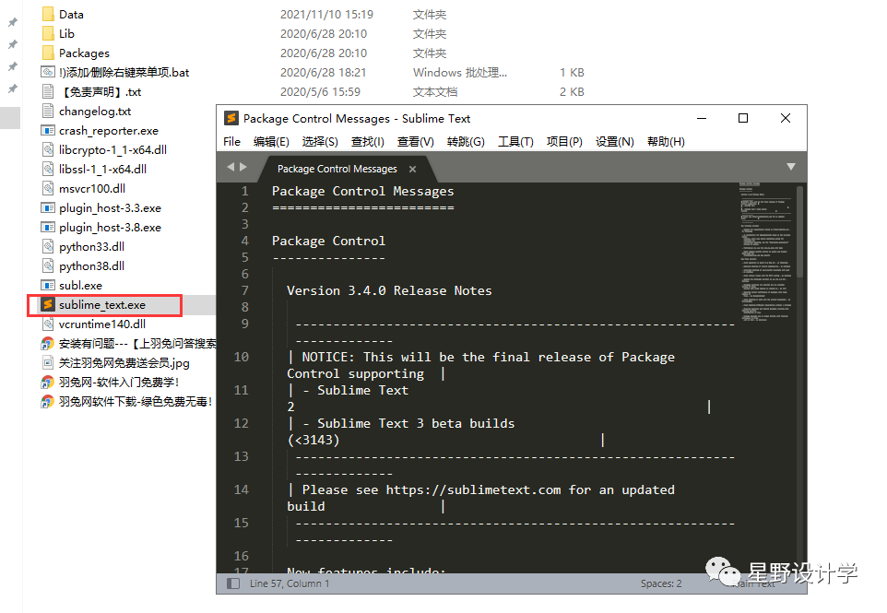
Task: Open the 转跳(G) menu
Action: coord(466,141)
